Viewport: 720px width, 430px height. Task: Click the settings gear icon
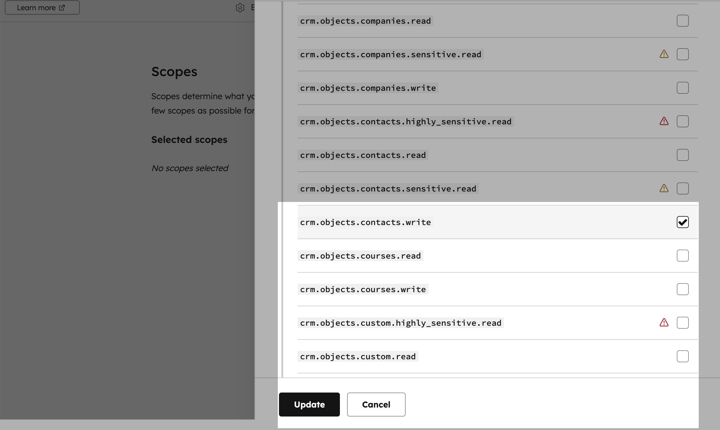click(x=240, y=8)
